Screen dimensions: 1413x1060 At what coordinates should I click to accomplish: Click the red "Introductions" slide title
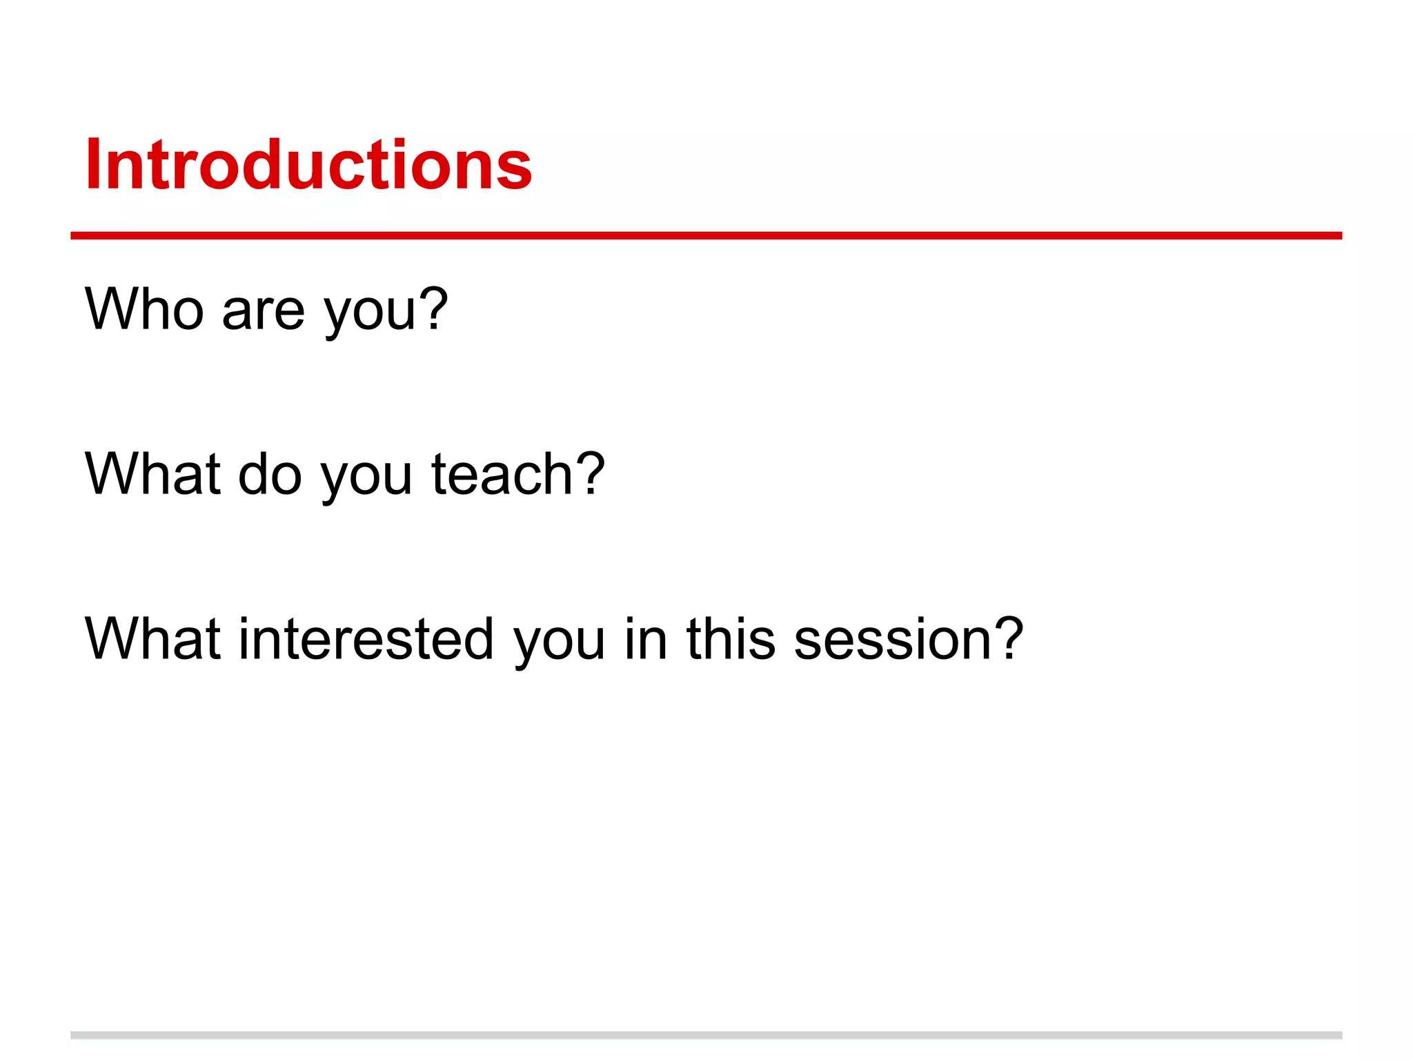[x=308, y=164]
